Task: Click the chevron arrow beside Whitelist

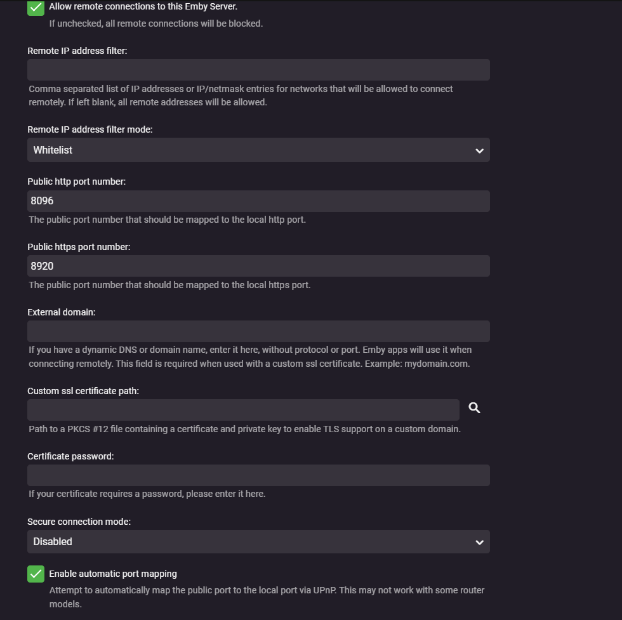Action: (479, 150)
